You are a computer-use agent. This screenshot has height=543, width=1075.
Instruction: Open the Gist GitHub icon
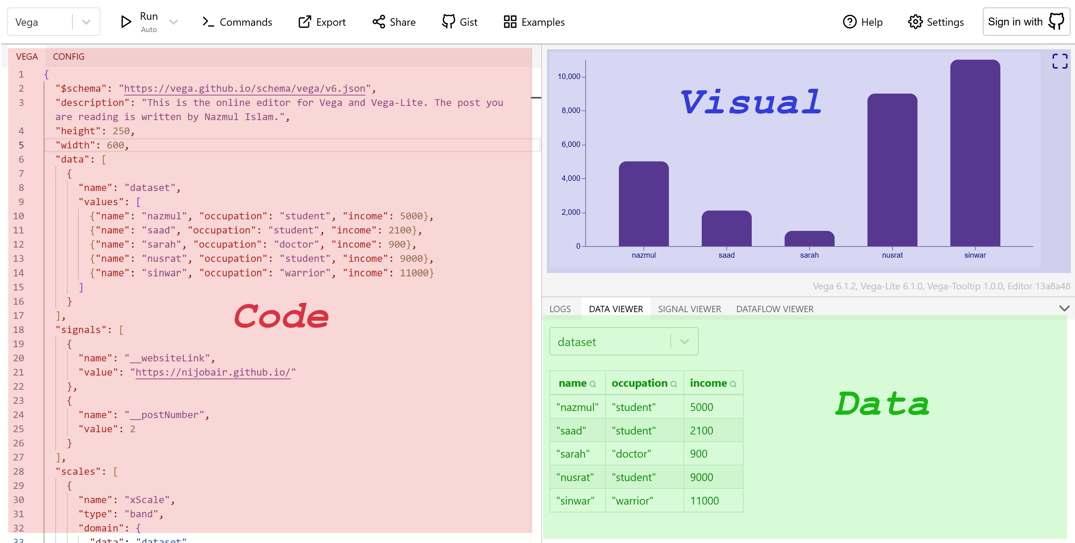tap(448, 22)
